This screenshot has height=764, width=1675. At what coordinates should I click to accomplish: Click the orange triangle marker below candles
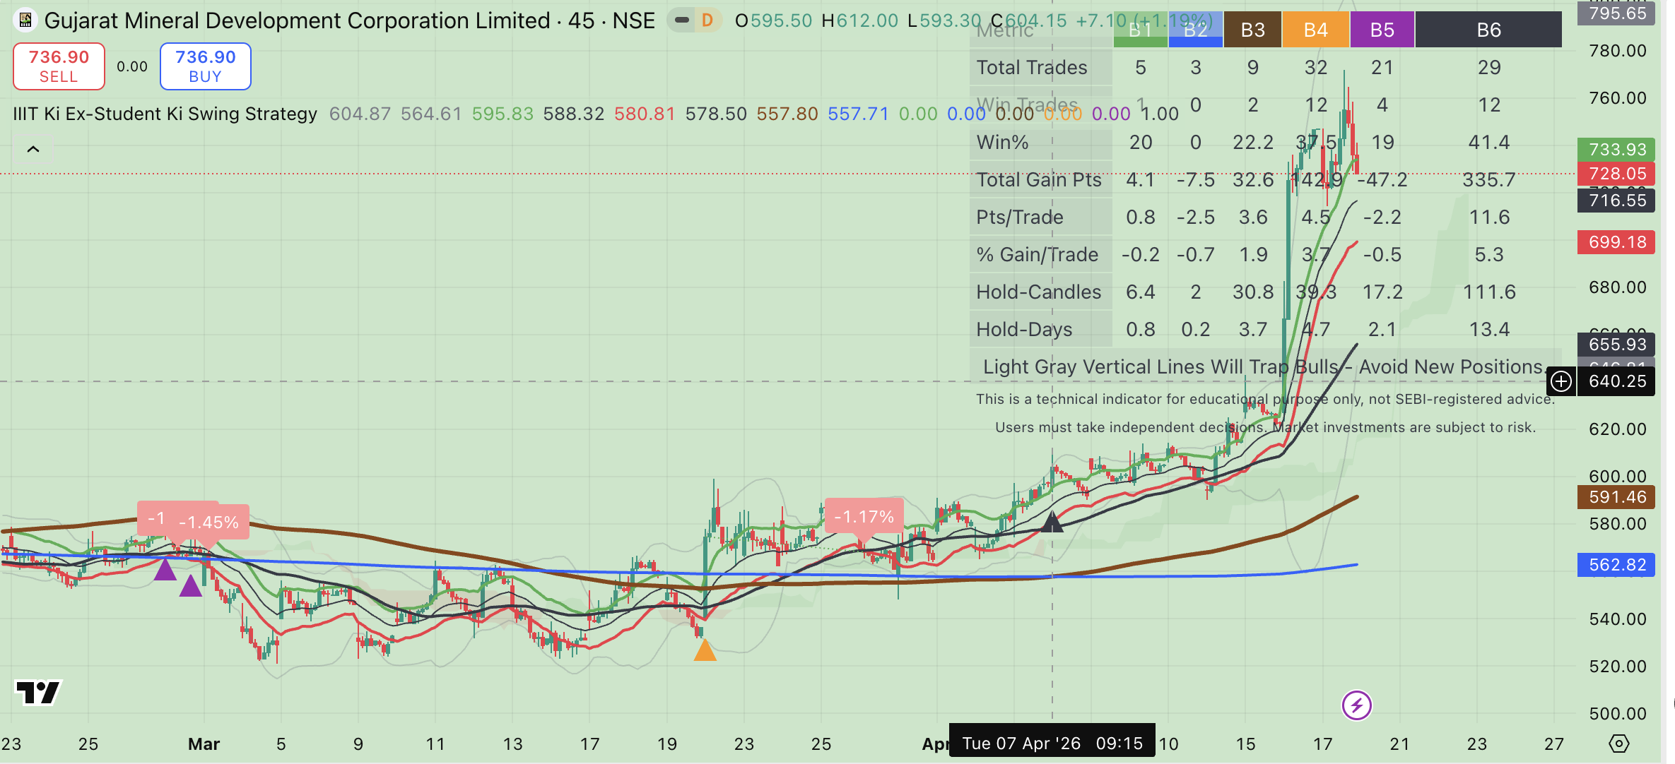click(x=705, y=650)
